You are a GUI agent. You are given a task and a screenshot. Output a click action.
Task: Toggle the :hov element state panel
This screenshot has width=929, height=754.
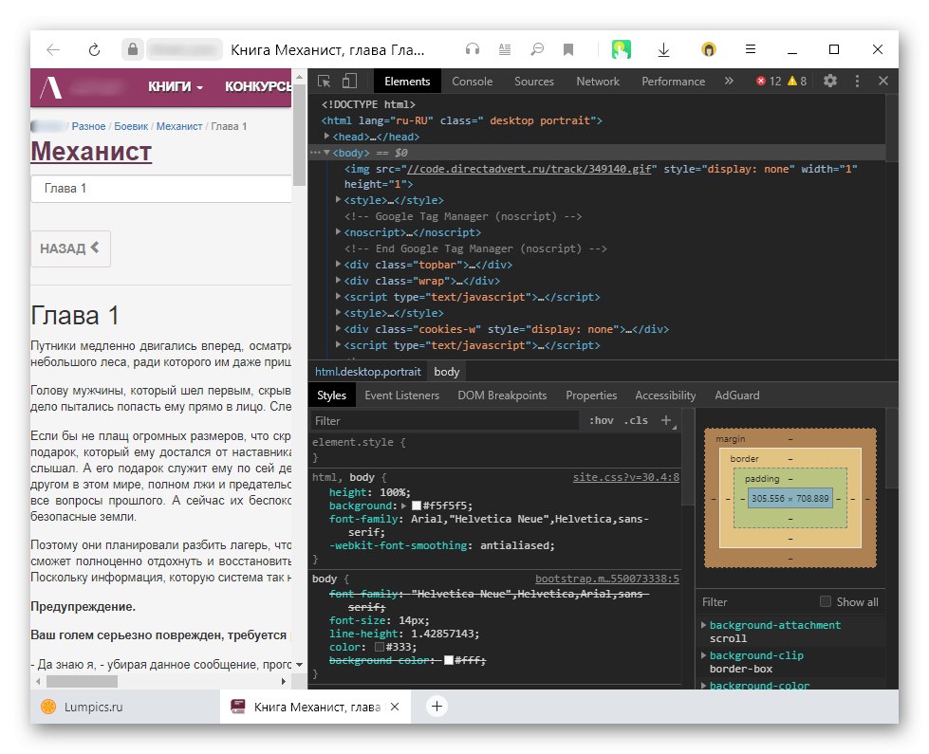601,420
